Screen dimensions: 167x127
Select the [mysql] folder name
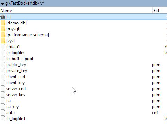pos(13,29)
